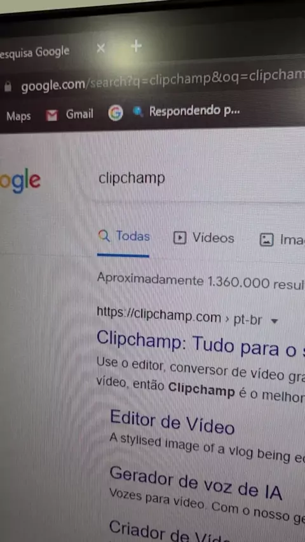Close the Pesquisa Google browser tab
Screen dimensions: 305x542
coord(101,48)
